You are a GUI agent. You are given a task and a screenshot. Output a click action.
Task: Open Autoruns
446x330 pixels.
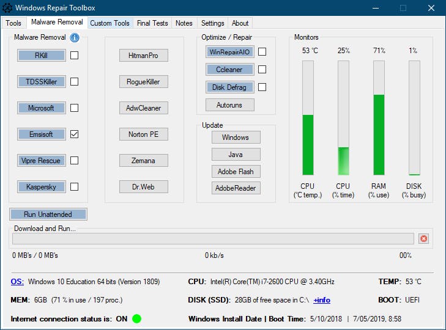230,105
